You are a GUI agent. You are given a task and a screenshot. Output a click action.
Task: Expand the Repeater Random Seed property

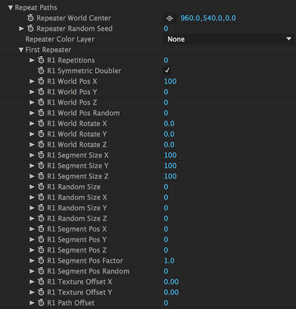point(21,29)
